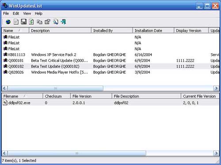Sort by the Installation Date column header
Viewport: 221px width, 165px height.
pyautogui.click(x=153, y=30)
